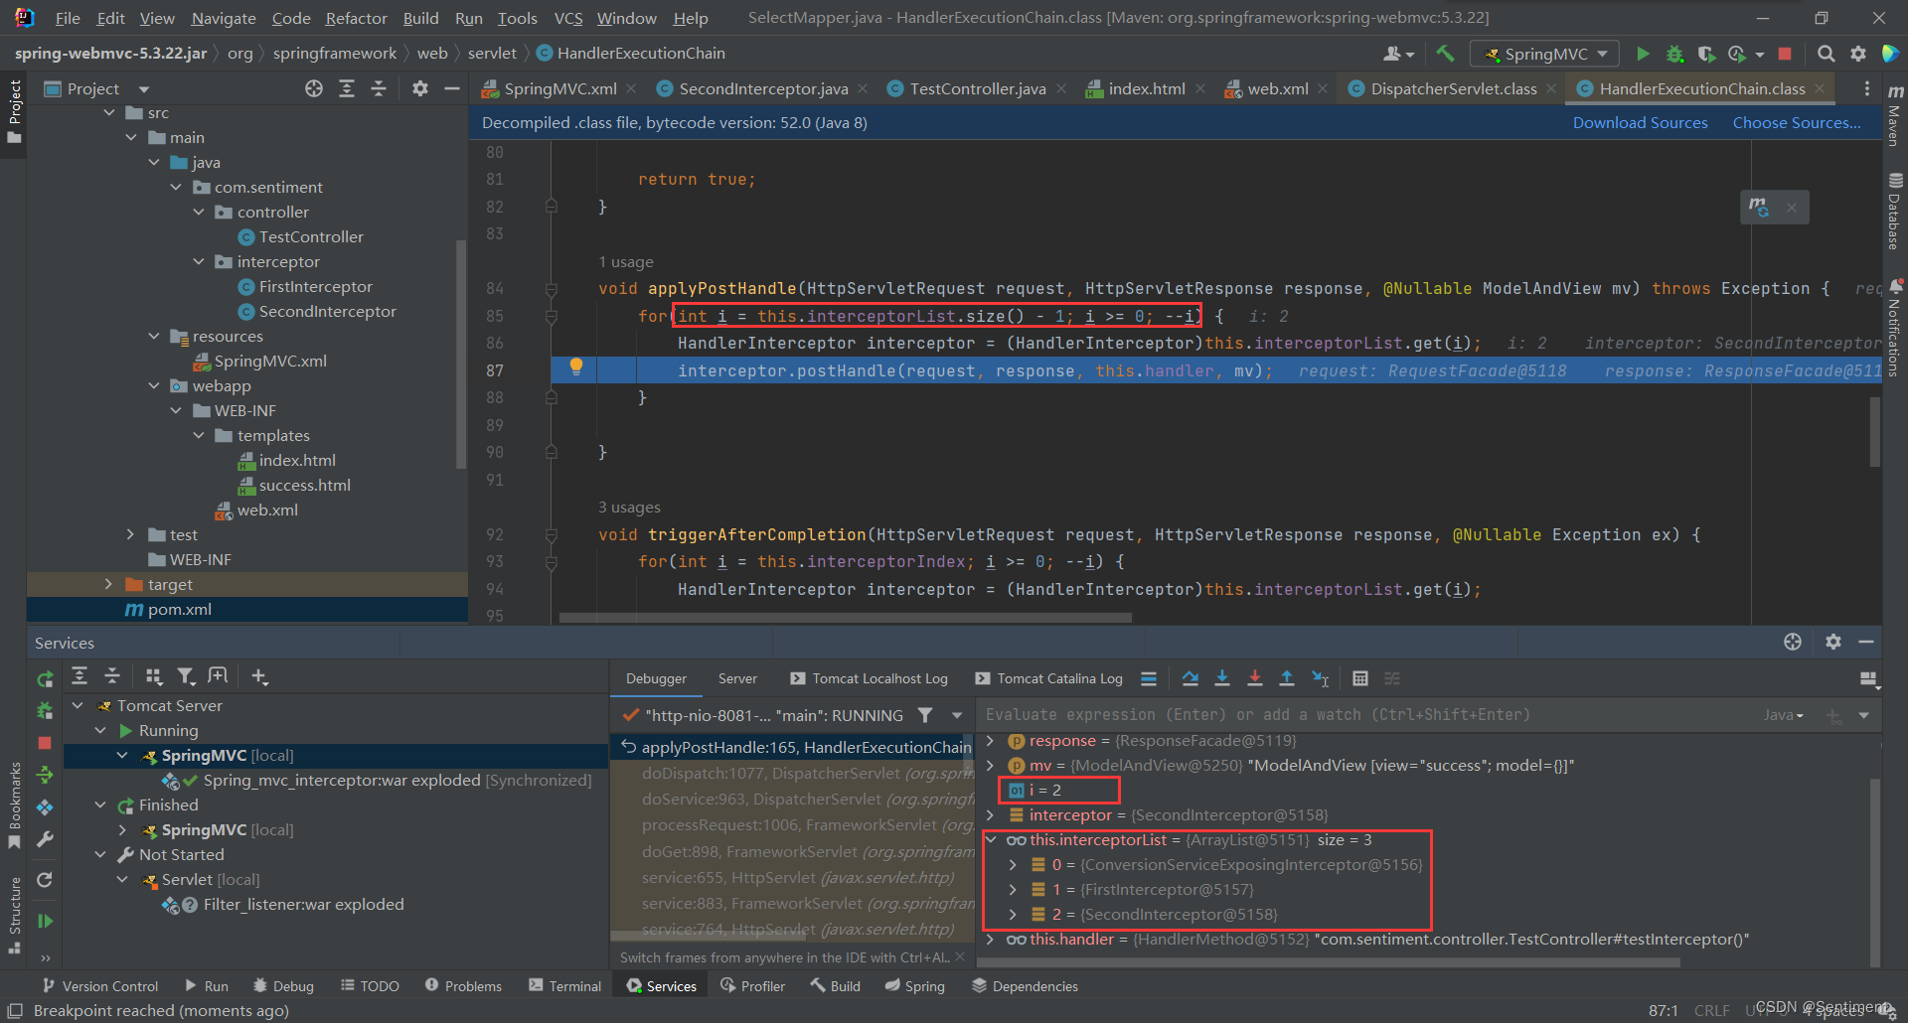This screenshot has width=1908, height=1023.
Task: Open the Evaluate Expression calculator icon
Action: click(x=1360, y=678)
